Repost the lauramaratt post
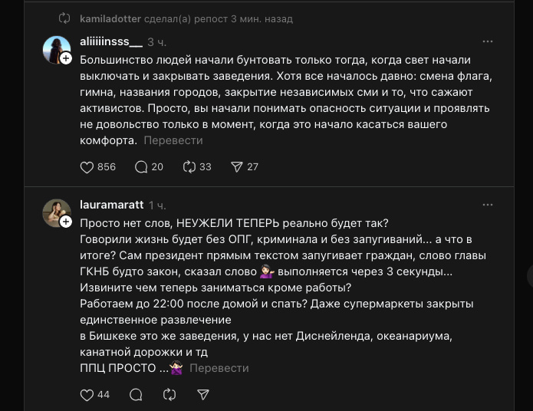 (170, 394)
